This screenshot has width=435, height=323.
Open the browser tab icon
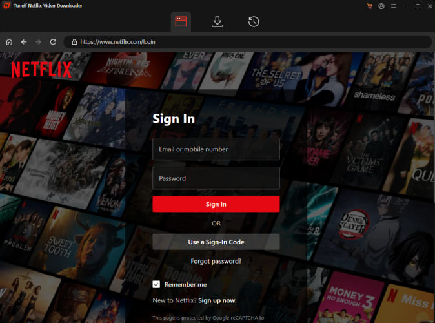[x=181, y=21]
